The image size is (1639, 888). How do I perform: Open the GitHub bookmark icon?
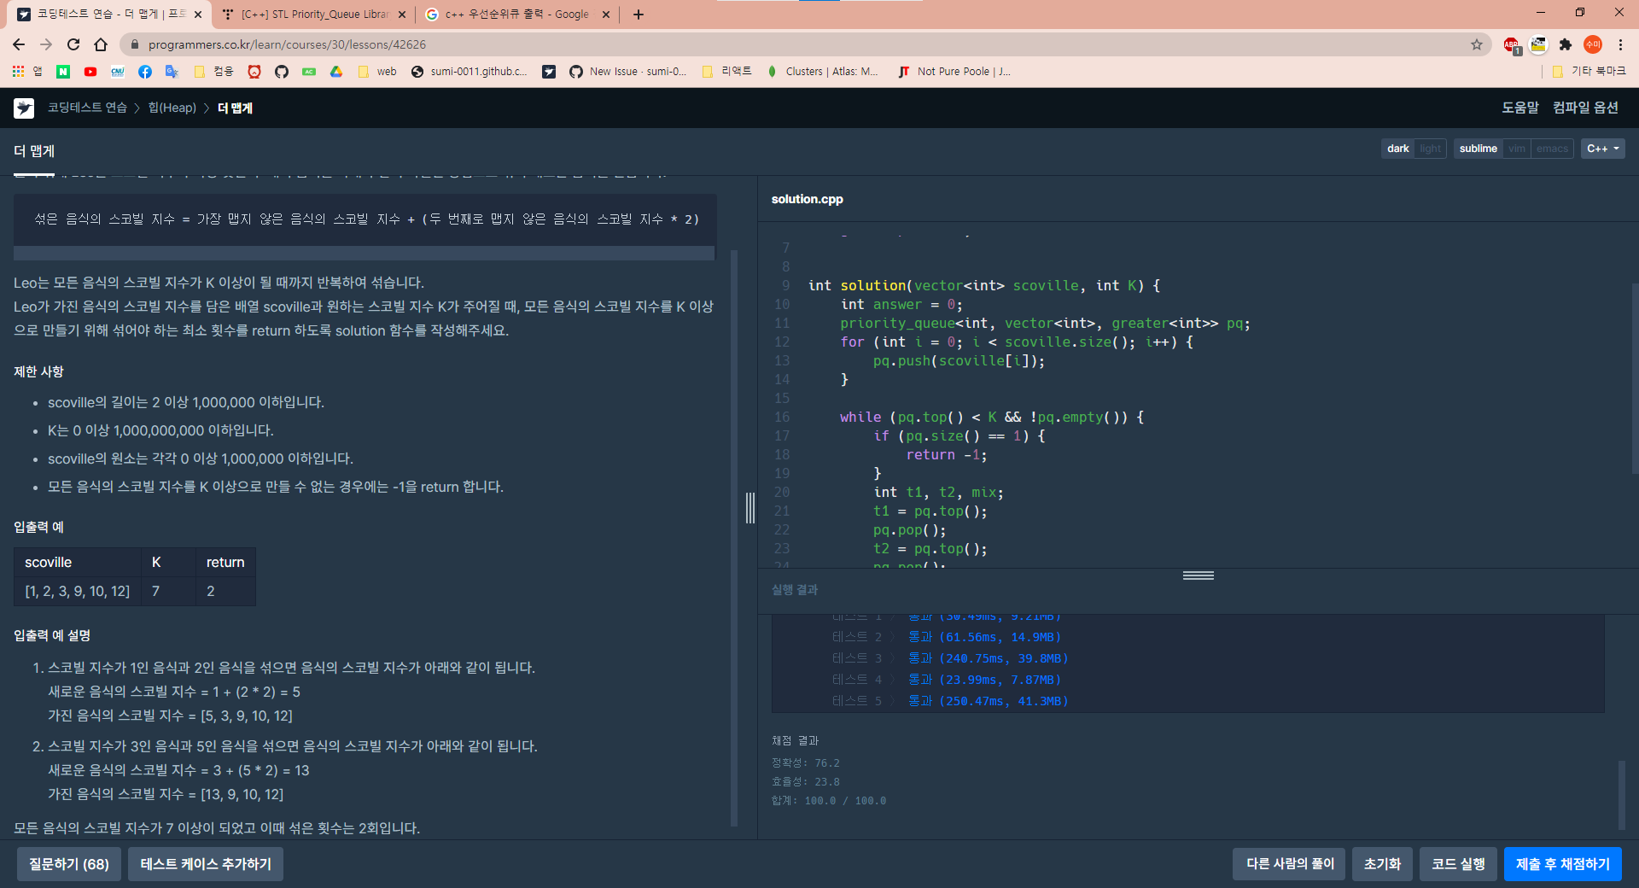click(282, 72)
